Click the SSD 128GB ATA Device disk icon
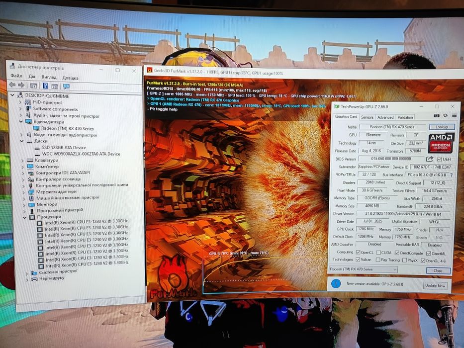464x348 pixels. (37, 147)
